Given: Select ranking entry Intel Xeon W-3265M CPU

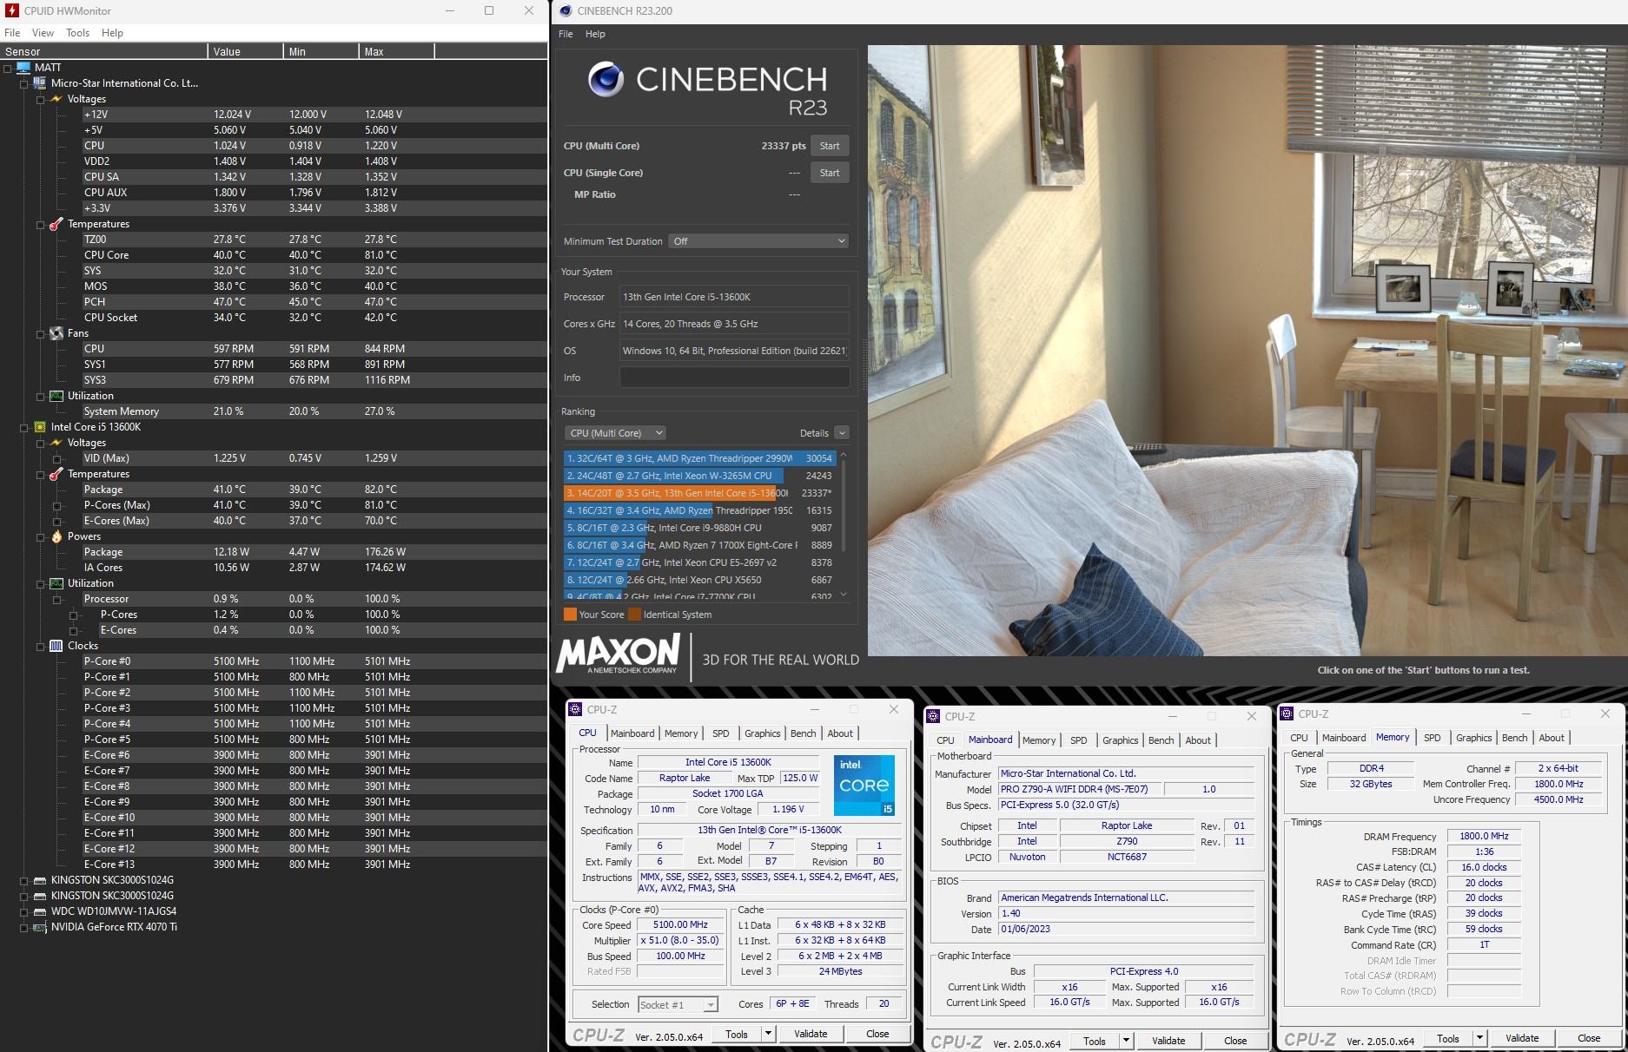Looking at the screenshot, I should click(x=700, y=476).
